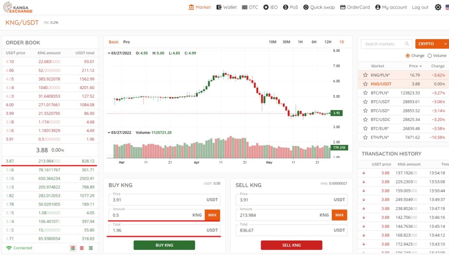This screenshot has width=449, height=255.
Task: Edit the Sell KNG Price field
Action: 292,199
